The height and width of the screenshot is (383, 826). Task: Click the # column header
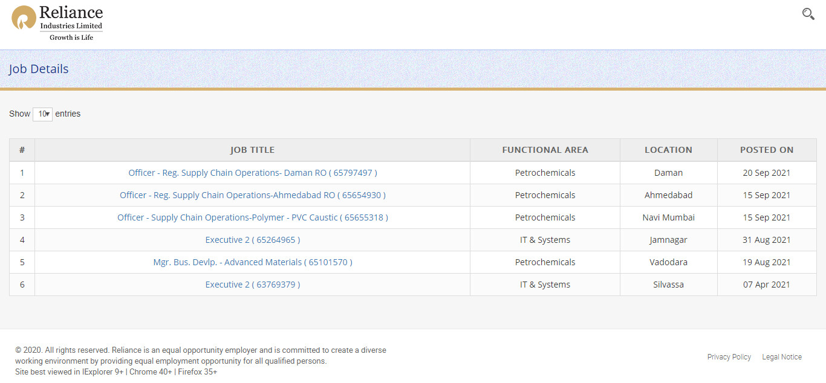(x=22, y=150)
